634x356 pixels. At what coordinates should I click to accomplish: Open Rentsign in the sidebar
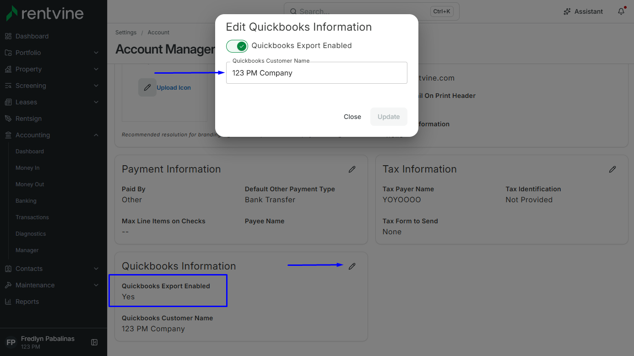coord(28,119)
